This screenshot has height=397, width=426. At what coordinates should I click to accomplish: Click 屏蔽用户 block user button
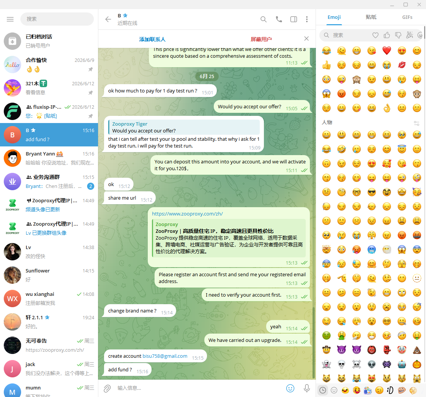point(261,39)
